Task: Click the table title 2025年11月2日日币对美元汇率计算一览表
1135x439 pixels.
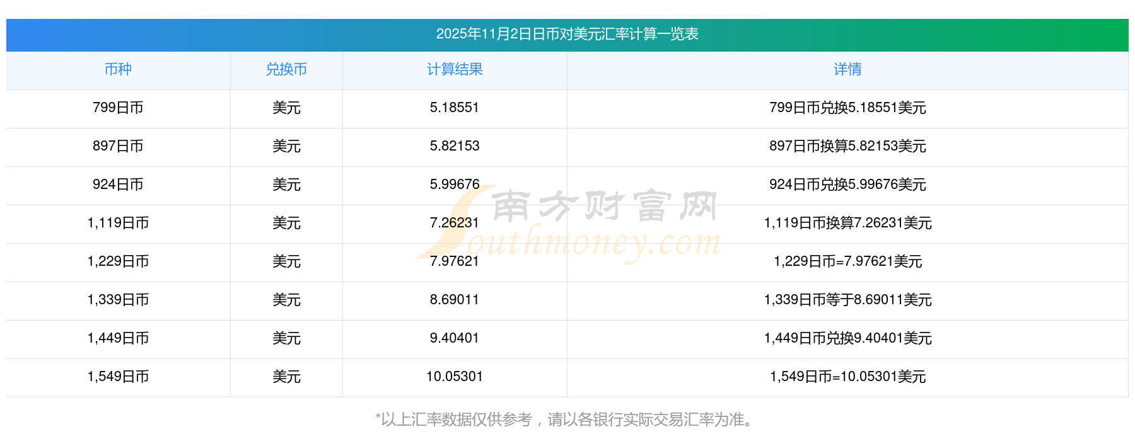Action: coord(567,34)
